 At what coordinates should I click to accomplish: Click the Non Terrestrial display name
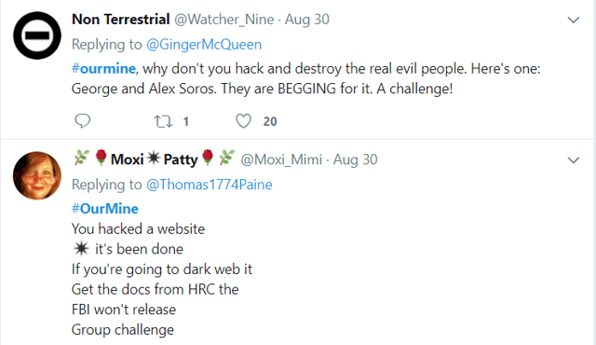pyautogui.click(x=120, y=19)
